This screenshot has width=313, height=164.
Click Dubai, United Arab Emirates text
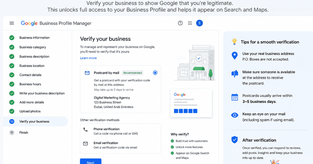coord(113,107)
